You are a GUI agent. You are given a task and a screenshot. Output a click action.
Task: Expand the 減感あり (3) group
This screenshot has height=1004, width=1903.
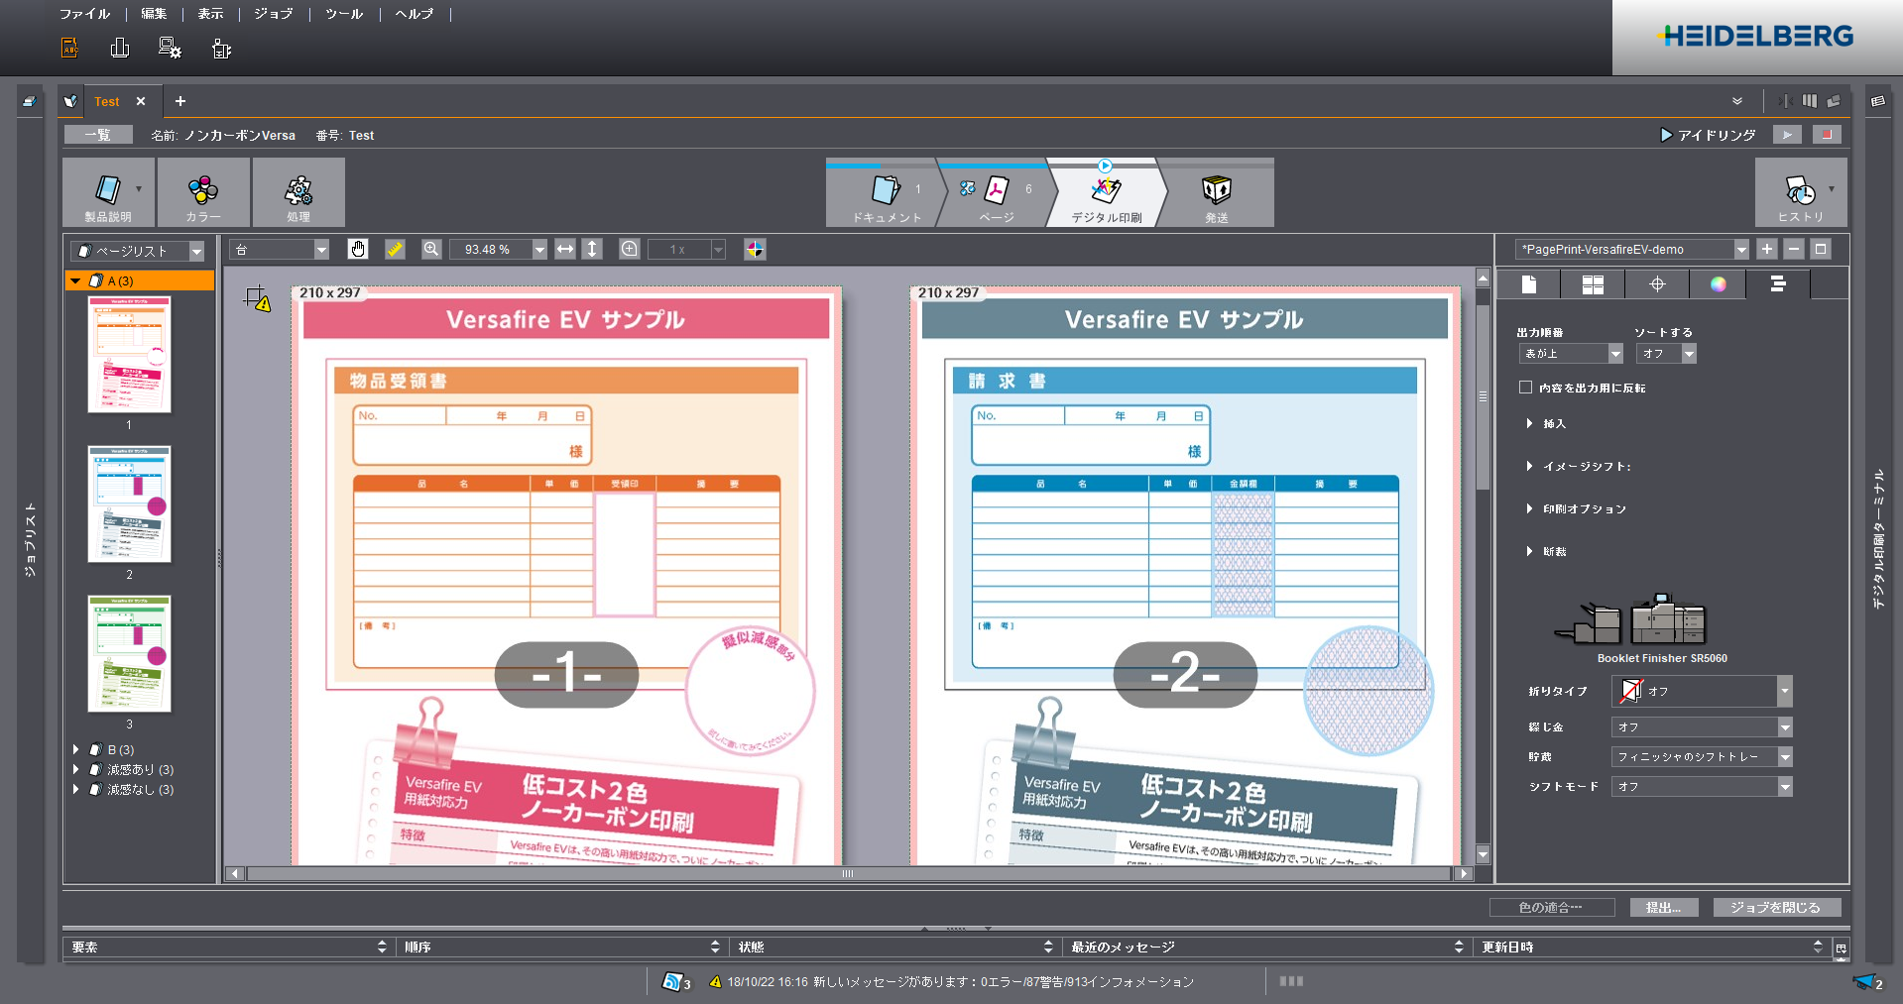click(76, 770)
